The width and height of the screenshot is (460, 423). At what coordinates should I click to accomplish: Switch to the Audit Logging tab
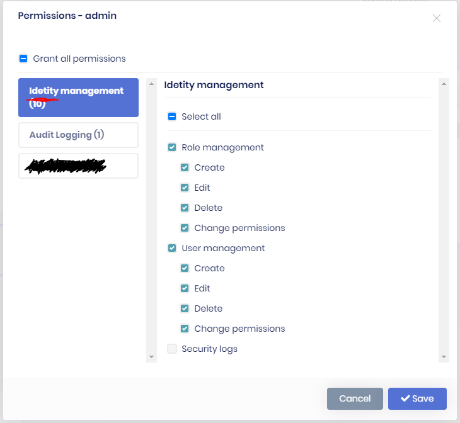(x=78, y=135)
